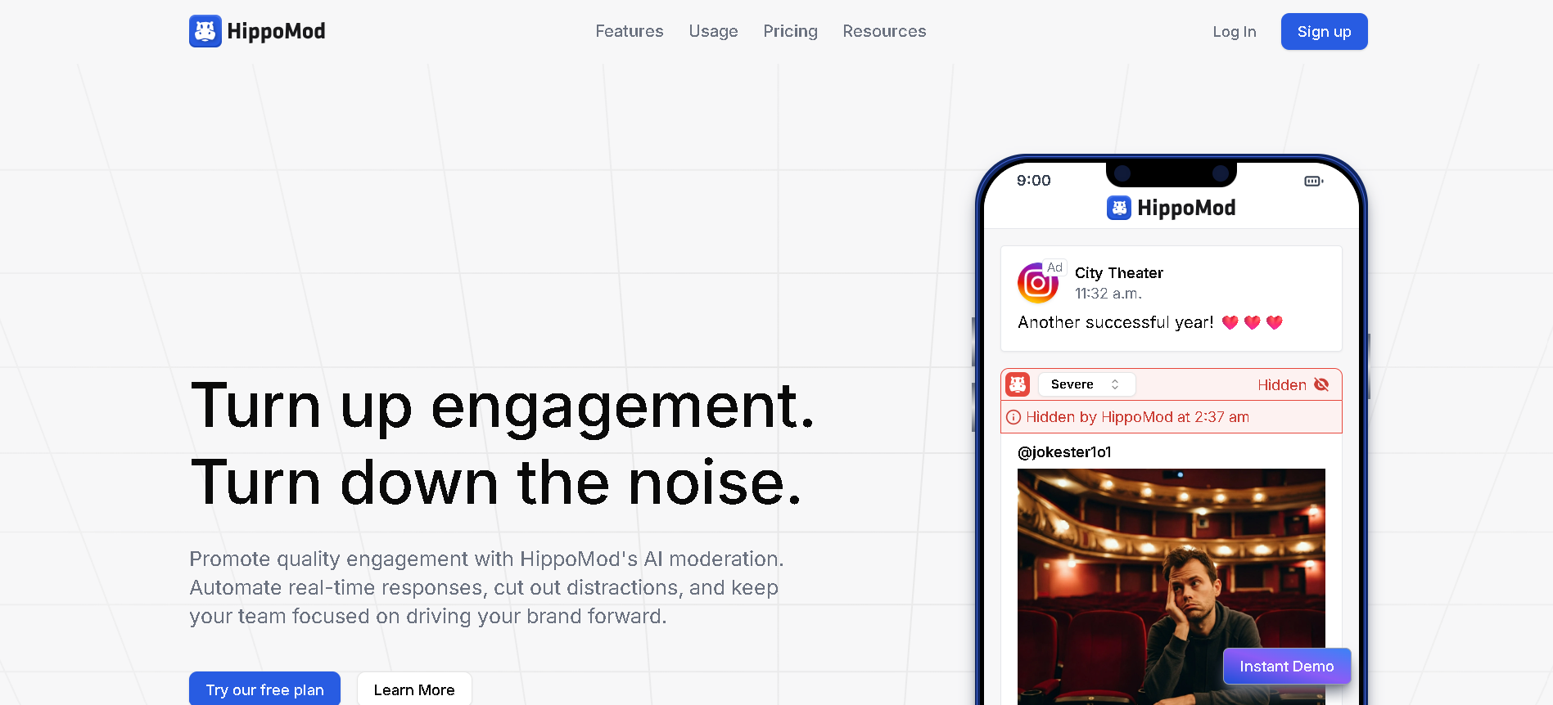Open the Severe severity dropdown
This screenshot has width=1553, height=705.
click(1086, 384)
